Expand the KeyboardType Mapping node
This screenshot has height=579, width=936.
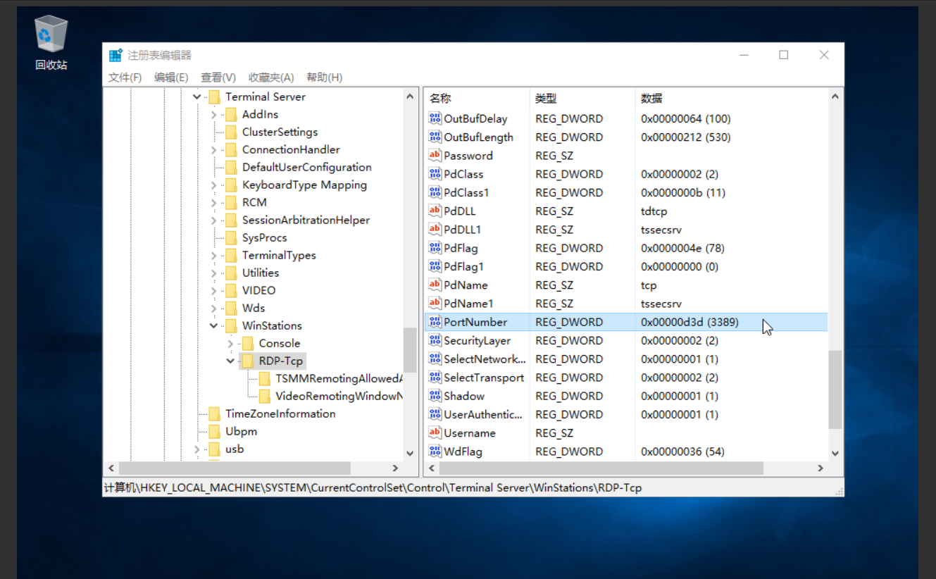(x=213, y=185)
